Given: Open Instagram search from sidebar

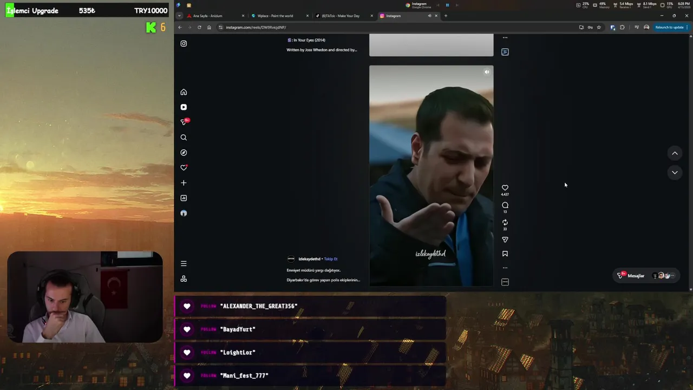Looking at the screenshot, I should pyautogui.click(x=184, y=138).
